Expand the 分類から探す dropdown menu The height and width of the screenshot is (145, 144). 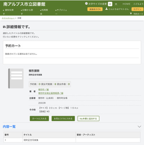tap(27, 12)
